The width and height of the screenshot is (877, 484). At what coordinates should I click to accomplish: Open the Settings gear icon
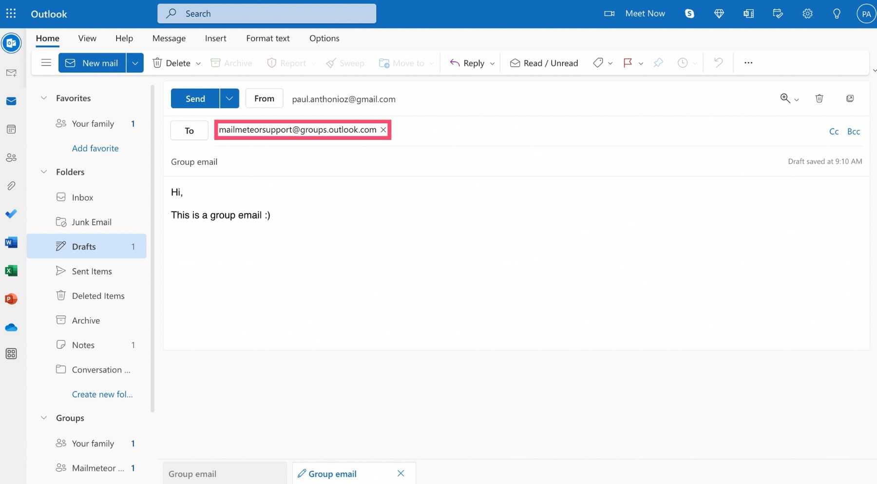point(807,14)
